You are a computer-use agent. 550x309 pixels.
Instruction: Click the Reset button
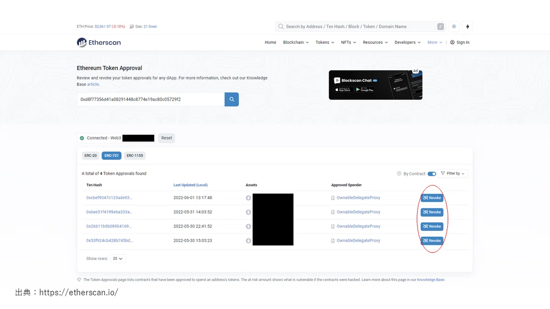167,138
